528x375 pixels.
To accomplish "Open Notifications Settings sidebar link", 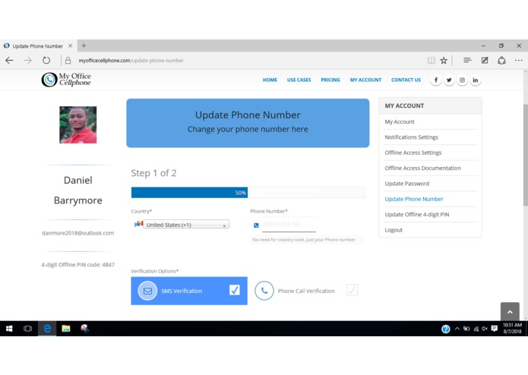I will click(412, 137).
